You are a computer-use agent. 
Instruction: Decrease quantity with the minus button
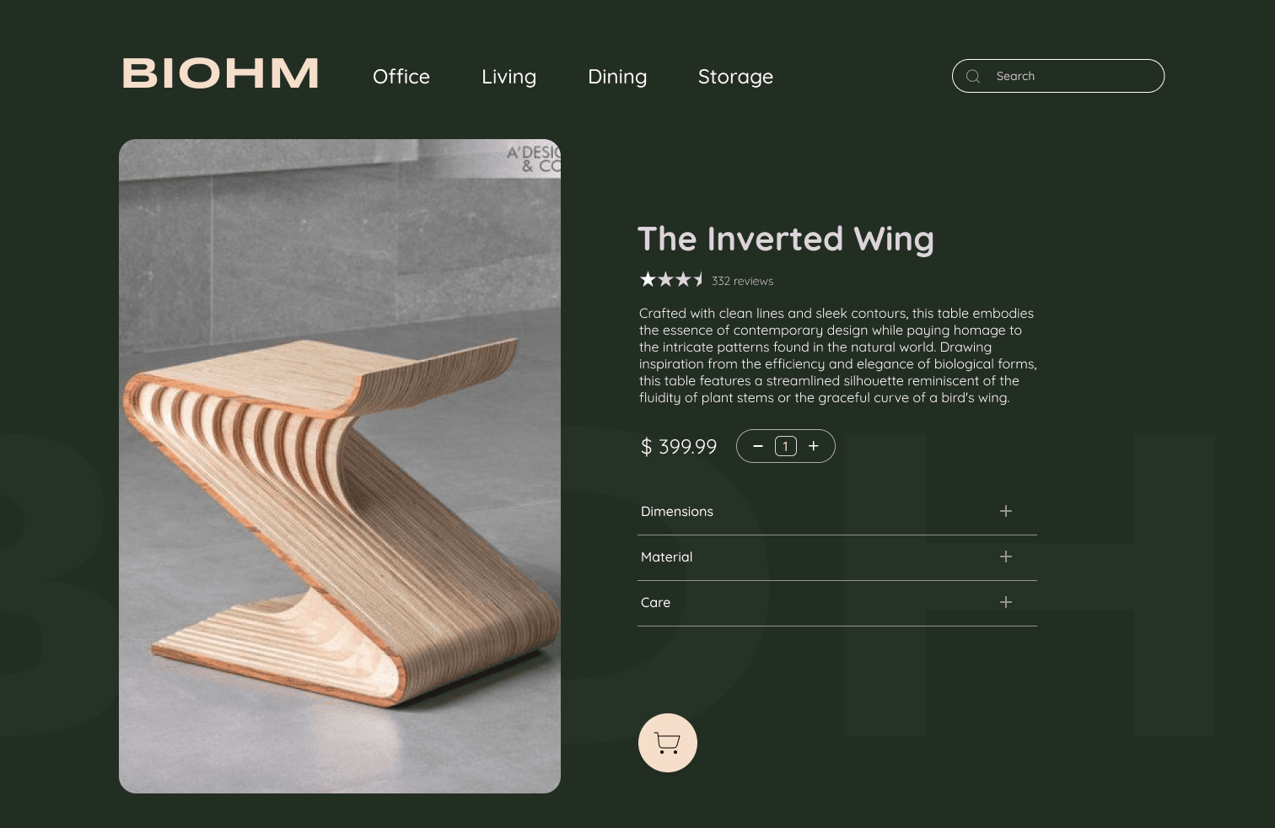(x=758, y=446)
